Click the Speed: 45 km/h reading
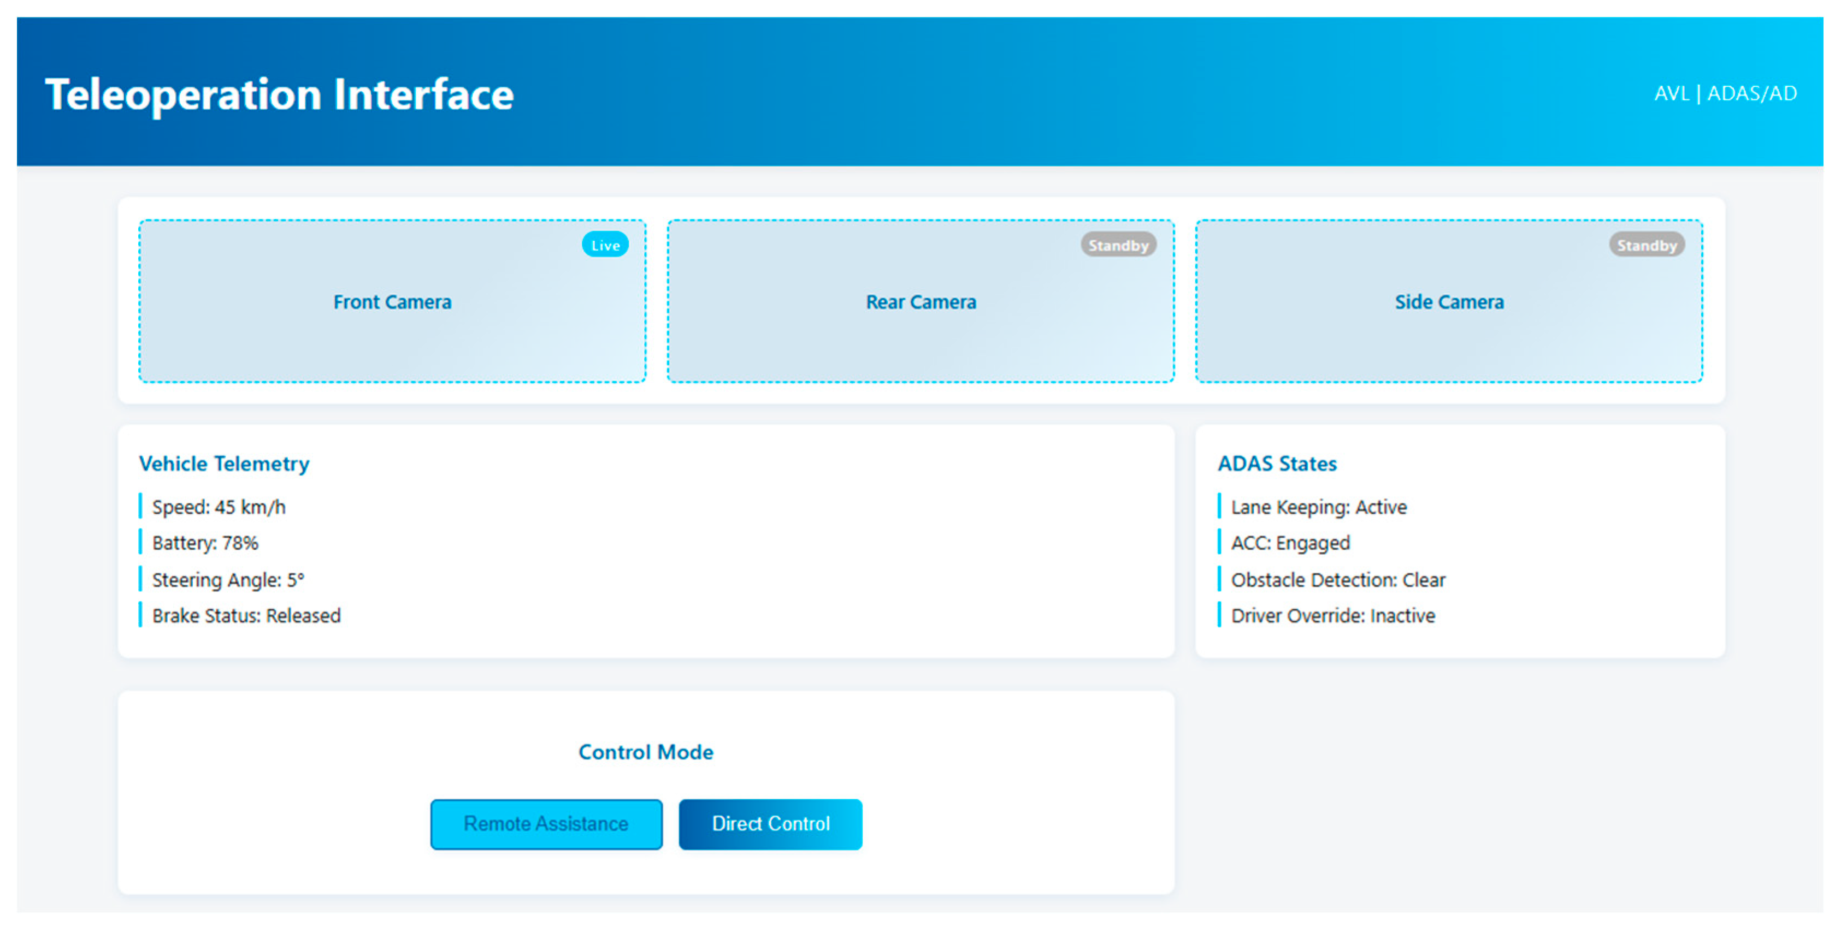 point(218,507)
